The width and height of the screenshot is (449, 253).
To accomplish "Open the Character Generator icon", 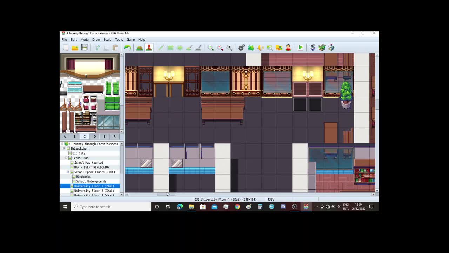I will [288, 47].
